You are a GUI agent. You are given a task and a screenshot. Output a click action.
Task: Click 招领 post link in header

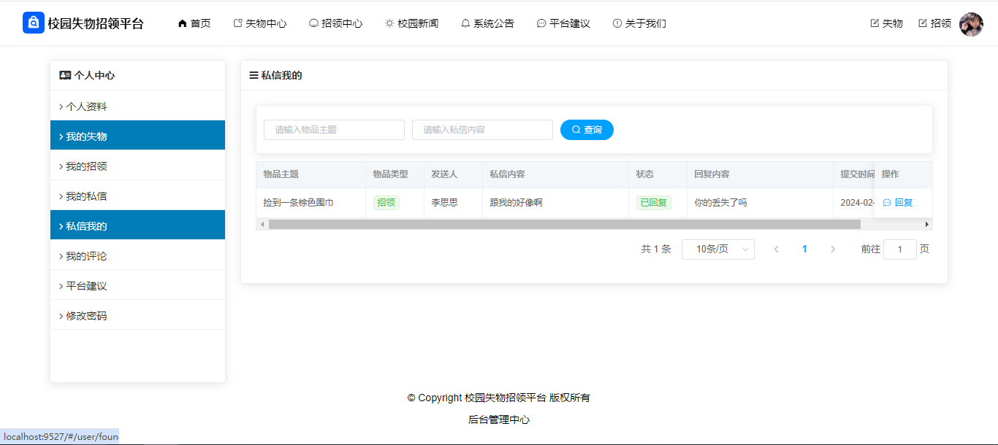click(x=935, y=23)
